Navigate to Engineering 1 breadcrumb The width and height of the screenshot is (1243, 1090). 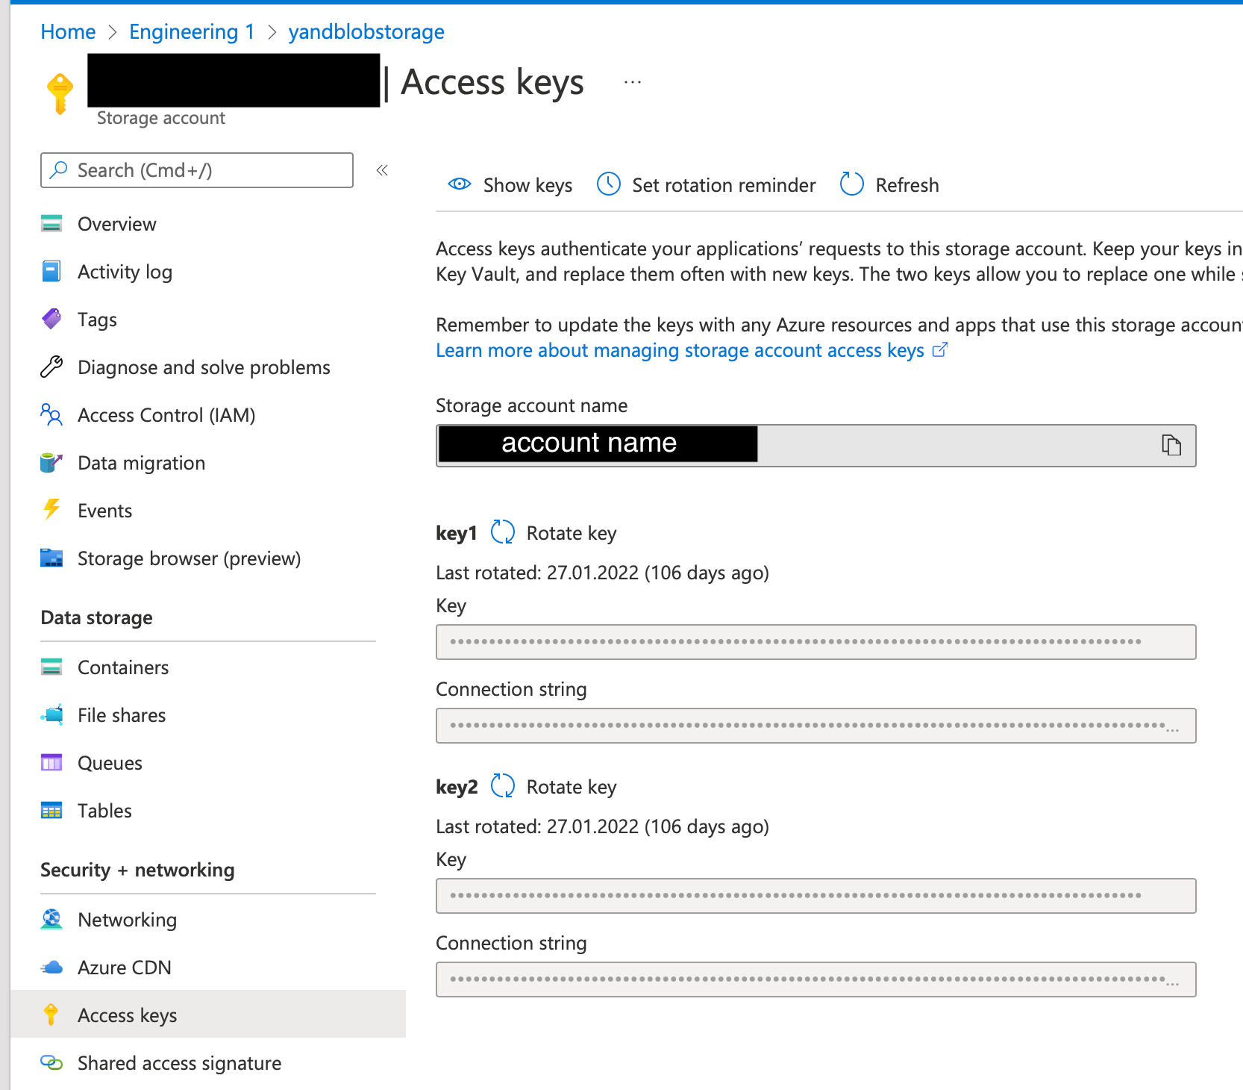click(191, 31)
